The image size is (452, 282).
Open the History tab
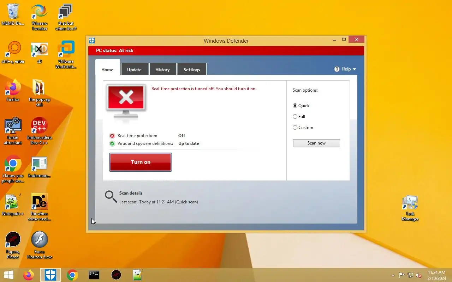(x=162, y=69)
